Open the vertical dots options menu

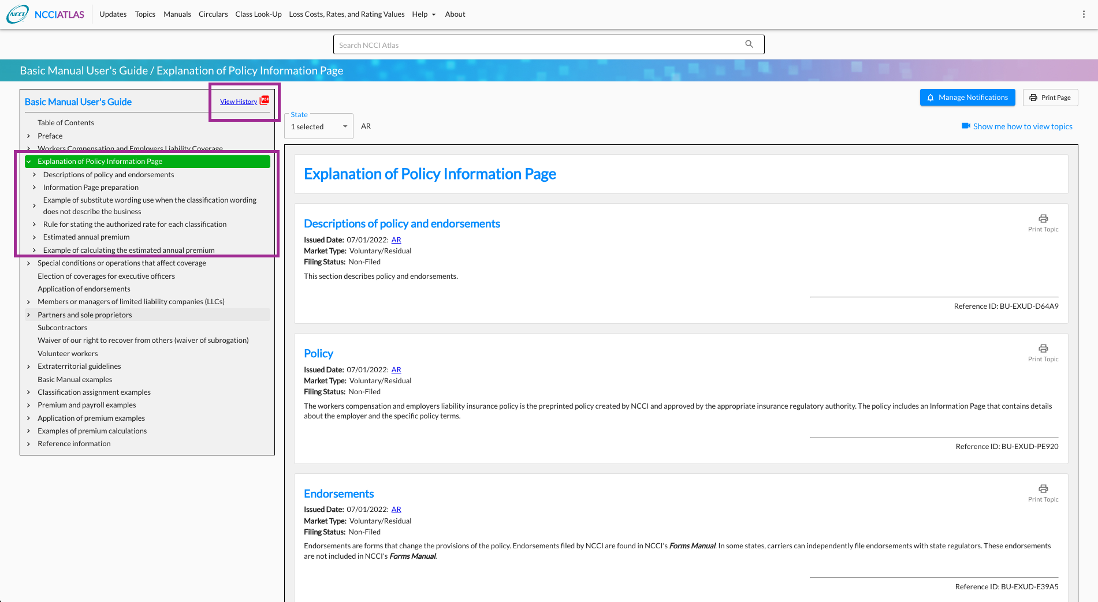[1084, 14]
